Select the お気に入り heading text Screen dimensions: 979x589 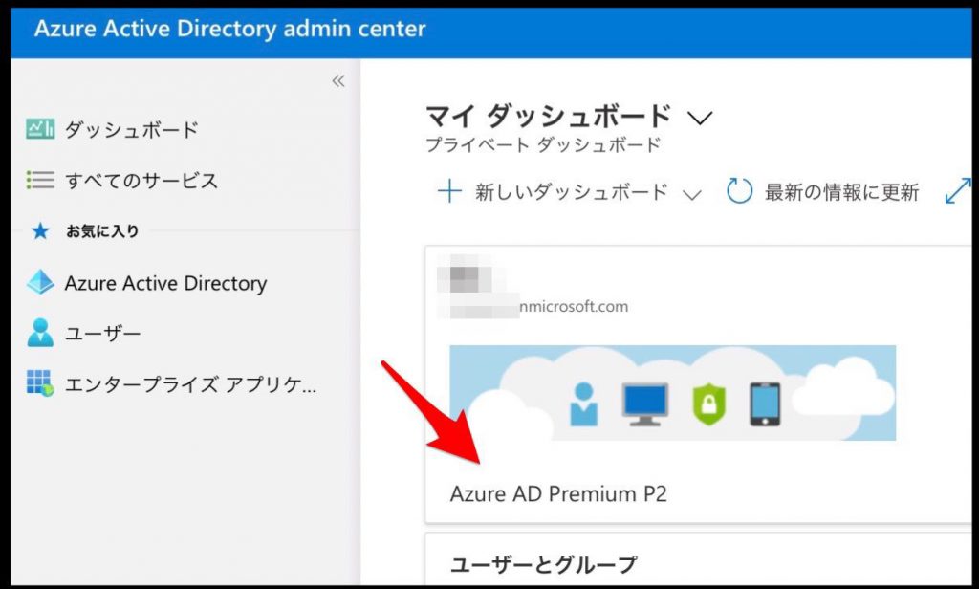click(x=102, y=231)
